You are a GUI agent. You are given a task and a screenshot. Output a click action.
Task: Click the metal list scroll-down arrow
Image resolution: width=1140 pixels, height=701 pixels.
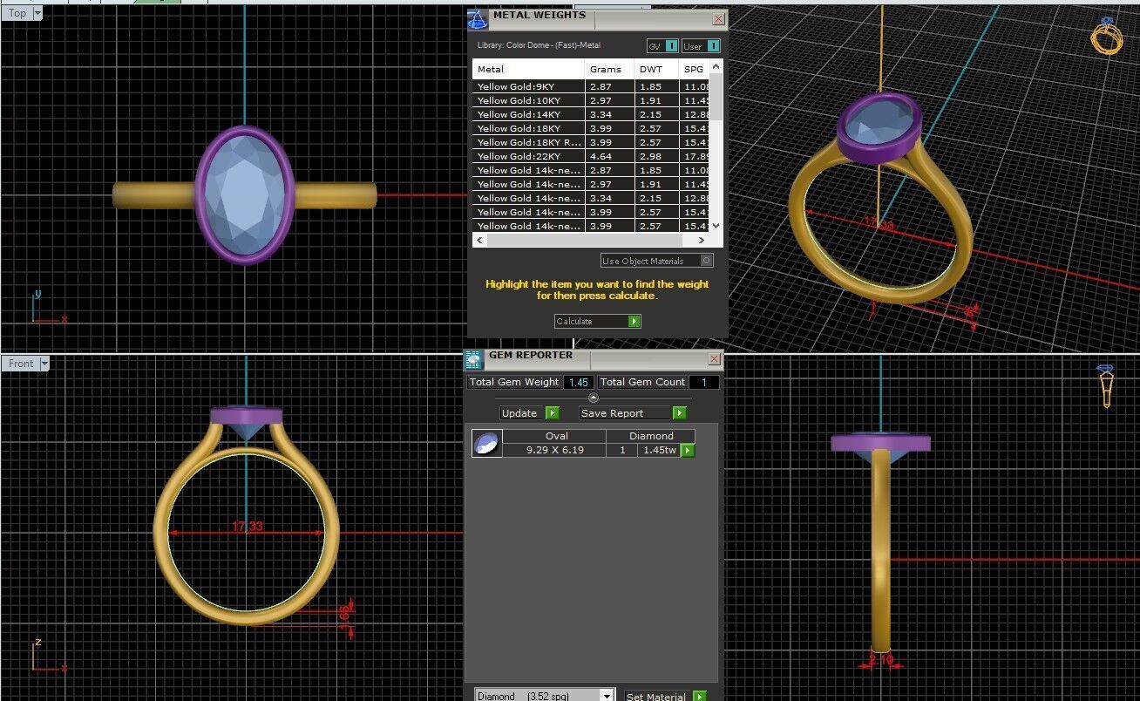[x=716, y=225]
